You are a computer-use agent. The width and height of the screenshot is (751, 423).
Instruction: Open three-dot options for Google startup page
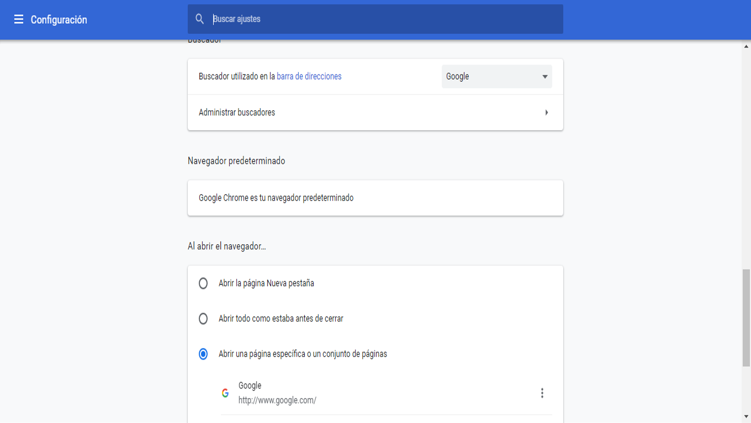click(x=542, y=393)
